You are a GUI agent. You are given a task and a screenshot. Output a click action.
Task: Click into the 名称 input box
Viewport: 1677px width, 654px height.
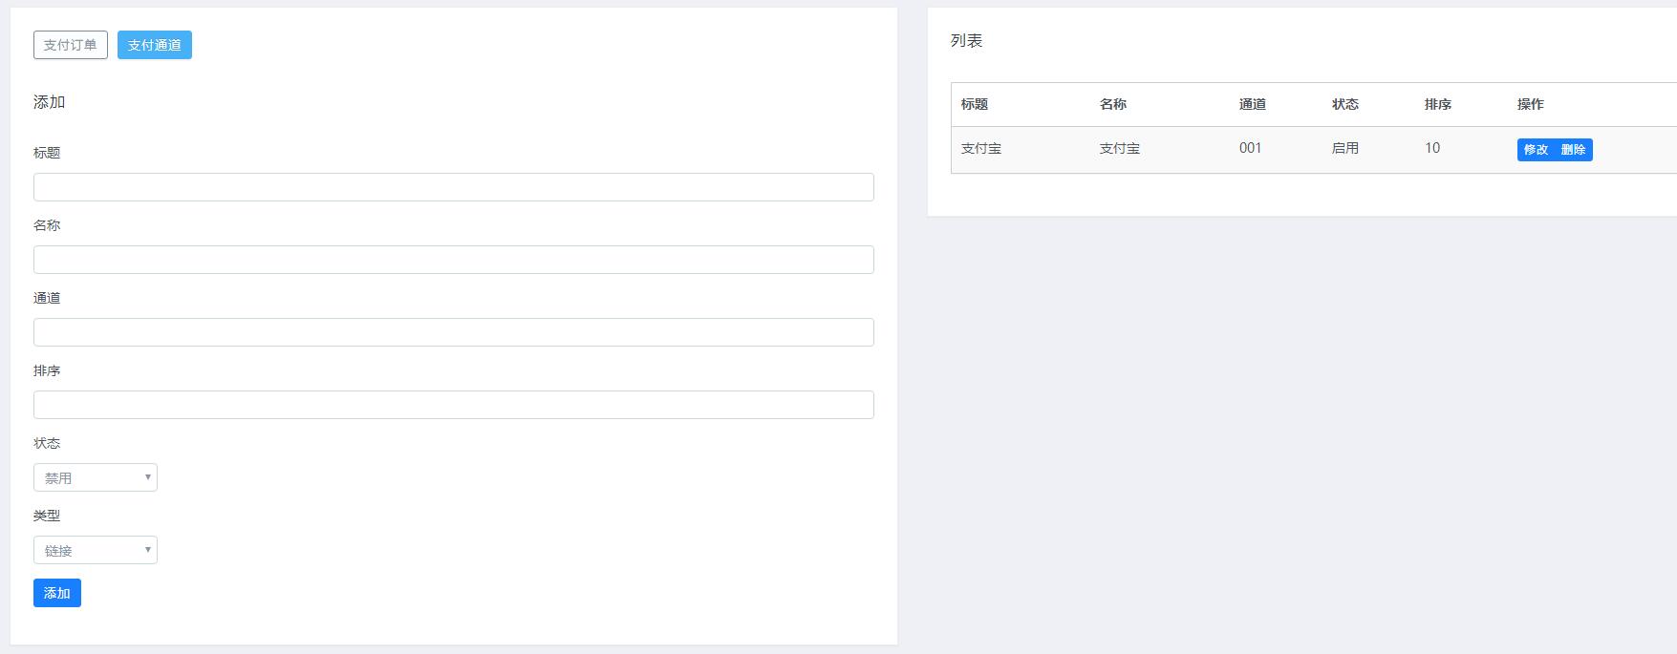(x=453, y=260)
